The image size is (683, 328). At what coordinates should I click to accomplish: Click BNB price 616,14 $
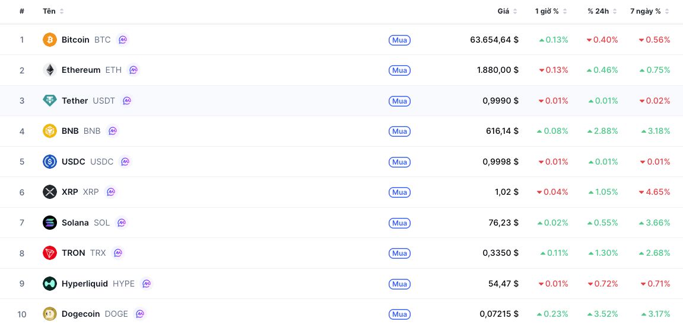(x=502, y=131)
